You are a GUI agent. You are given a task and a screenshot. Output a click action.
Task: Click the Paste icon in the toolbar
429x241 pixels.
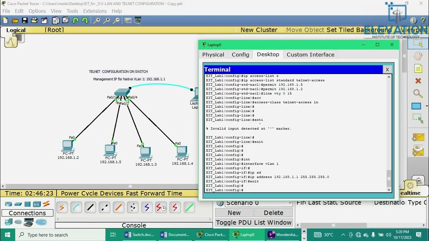[x=66, y=20]
